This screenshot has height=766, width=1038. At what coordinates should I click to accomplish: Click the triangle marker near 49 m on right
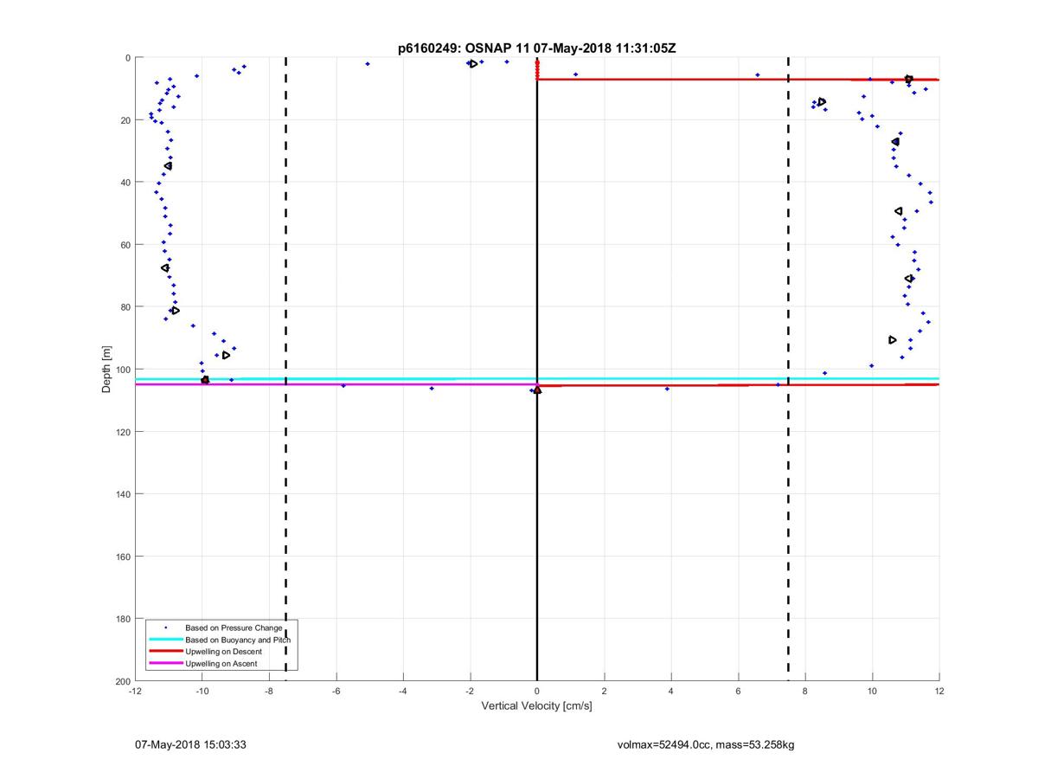(x=898, y=211)
